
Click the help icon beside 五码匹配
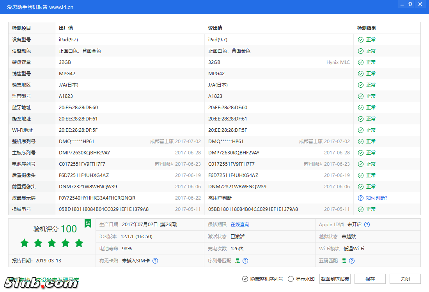(x=352, y=261)
